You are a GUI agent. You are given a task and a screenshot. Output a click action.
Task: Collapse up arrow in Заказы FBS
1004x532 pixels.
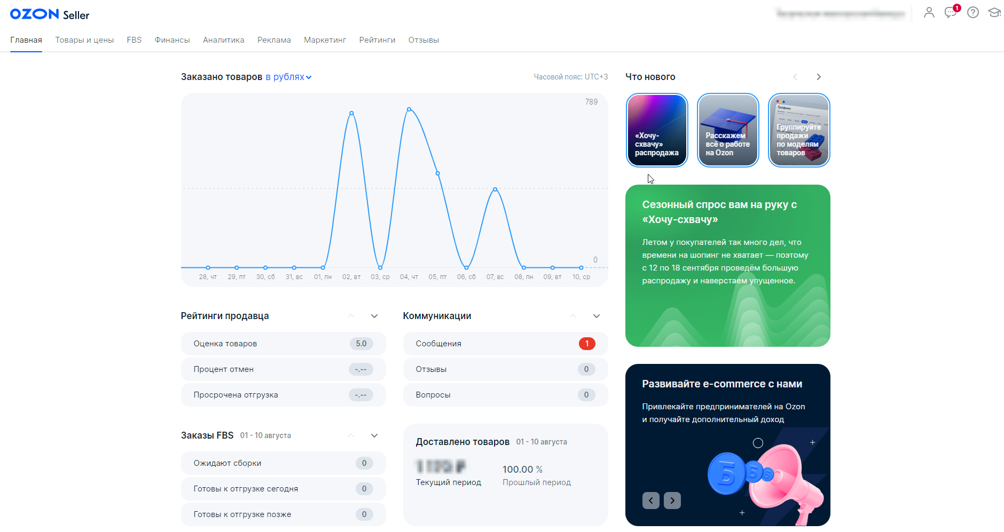(351, 435)
